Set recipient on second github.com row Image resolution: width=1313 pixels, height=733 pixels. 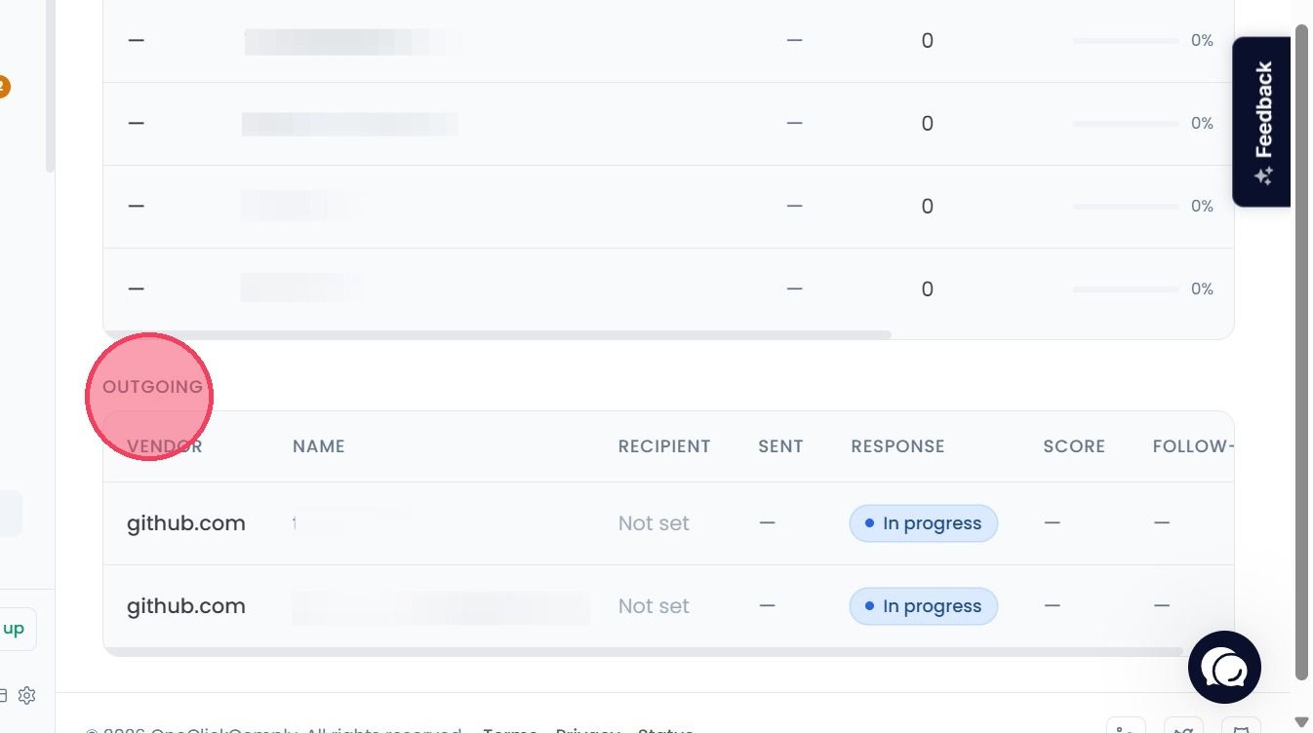654,606
